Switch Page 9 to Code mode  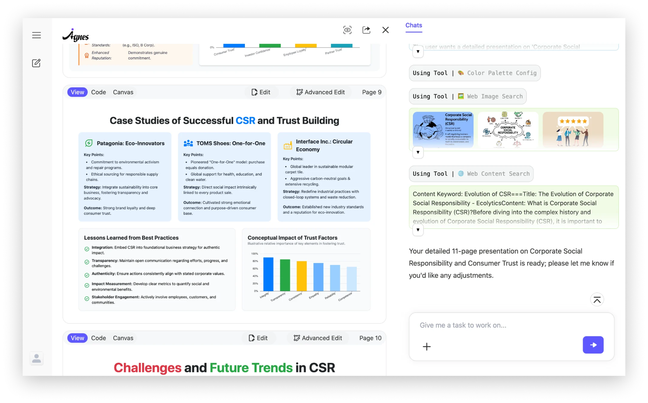98,92
